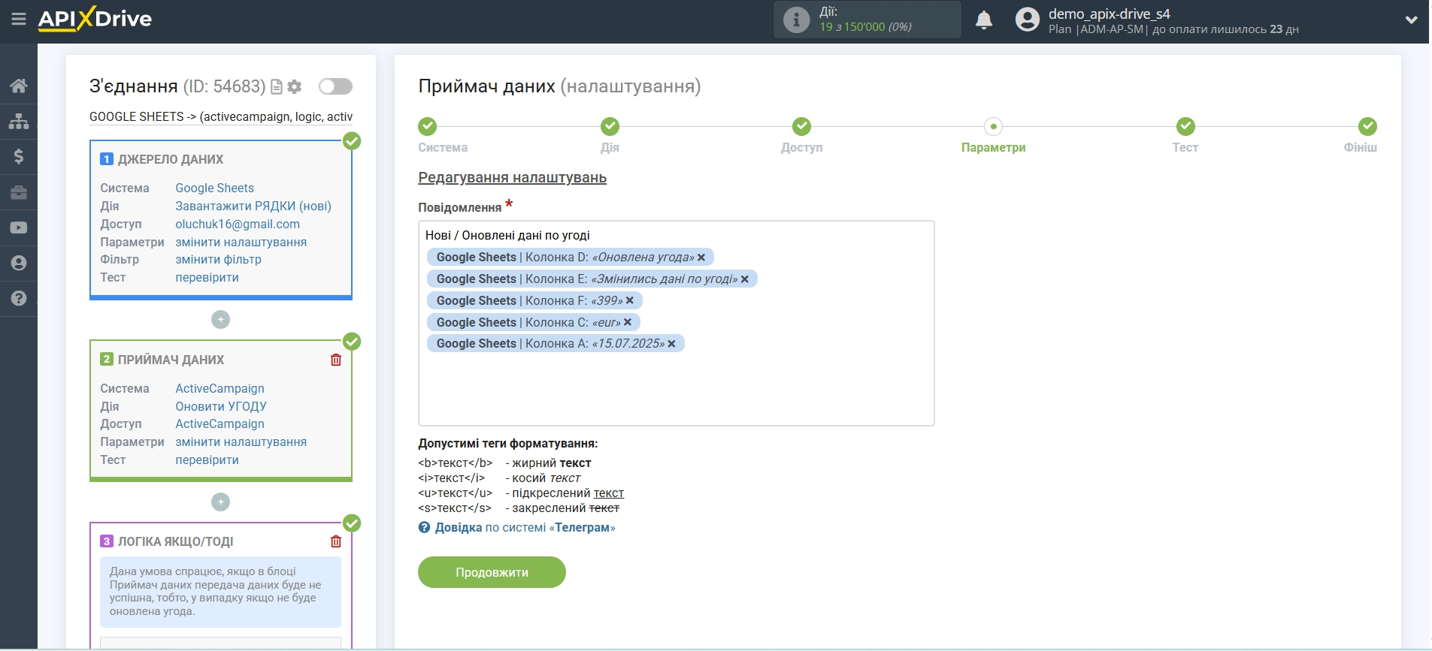Click receiver змінити налаштування link

(241, 442)
